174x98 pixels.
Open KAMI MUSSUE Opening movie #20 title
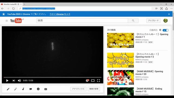tap(149, 73)
